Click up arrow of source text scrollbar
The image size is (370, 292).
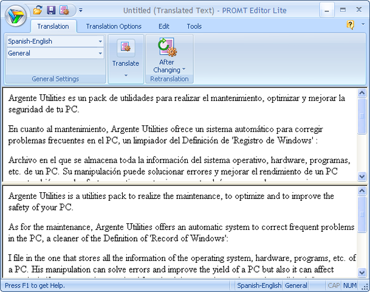(x=361, y=93)
